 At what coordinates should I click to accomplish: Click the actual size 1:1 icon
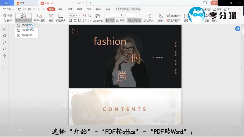(x=70, y=20)
